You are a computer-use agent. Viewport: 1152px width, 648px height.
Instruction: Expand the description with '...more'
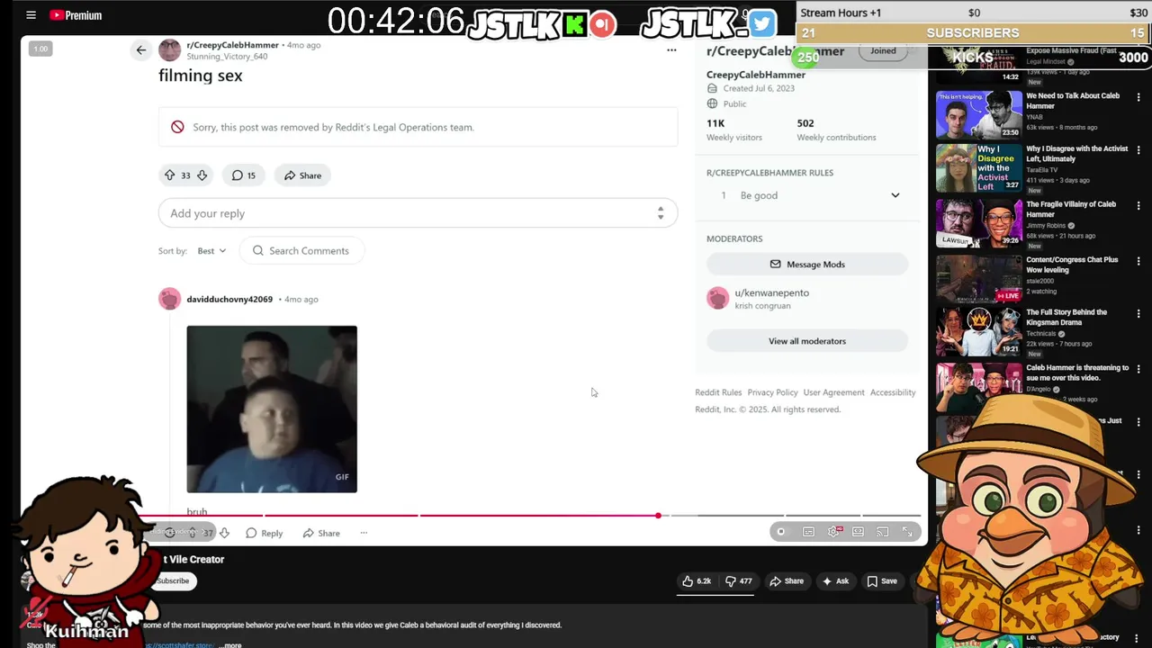click(x=232, y=645)
